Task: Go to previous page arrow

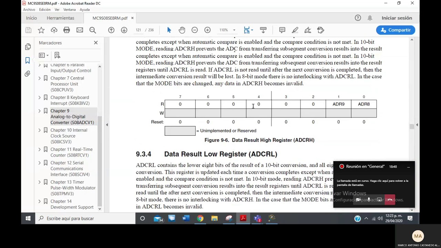Action: [111, 30]
